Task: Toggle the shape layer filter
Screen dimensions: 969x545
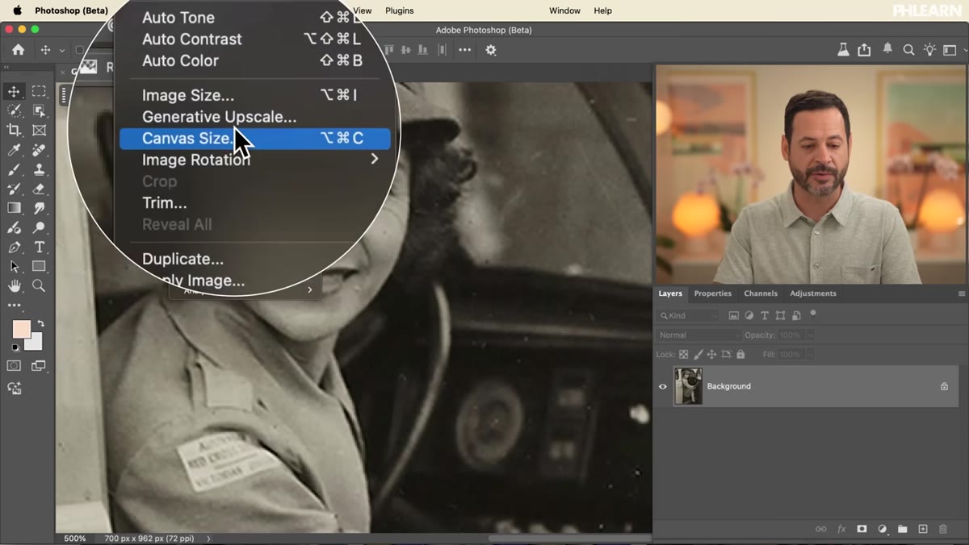Action: pyautogui.click(x=780, y=316)
